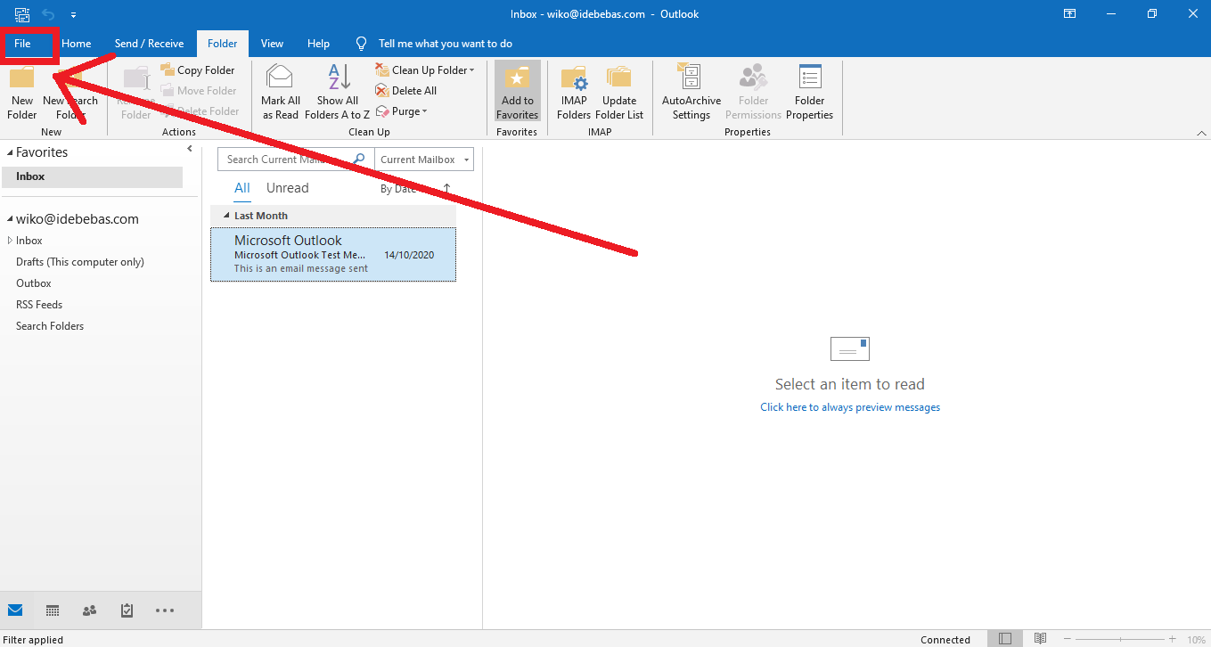Click the Undo arrow in title bar
The height and width of the screenshot is (647, 1211).
click(49, 14)
